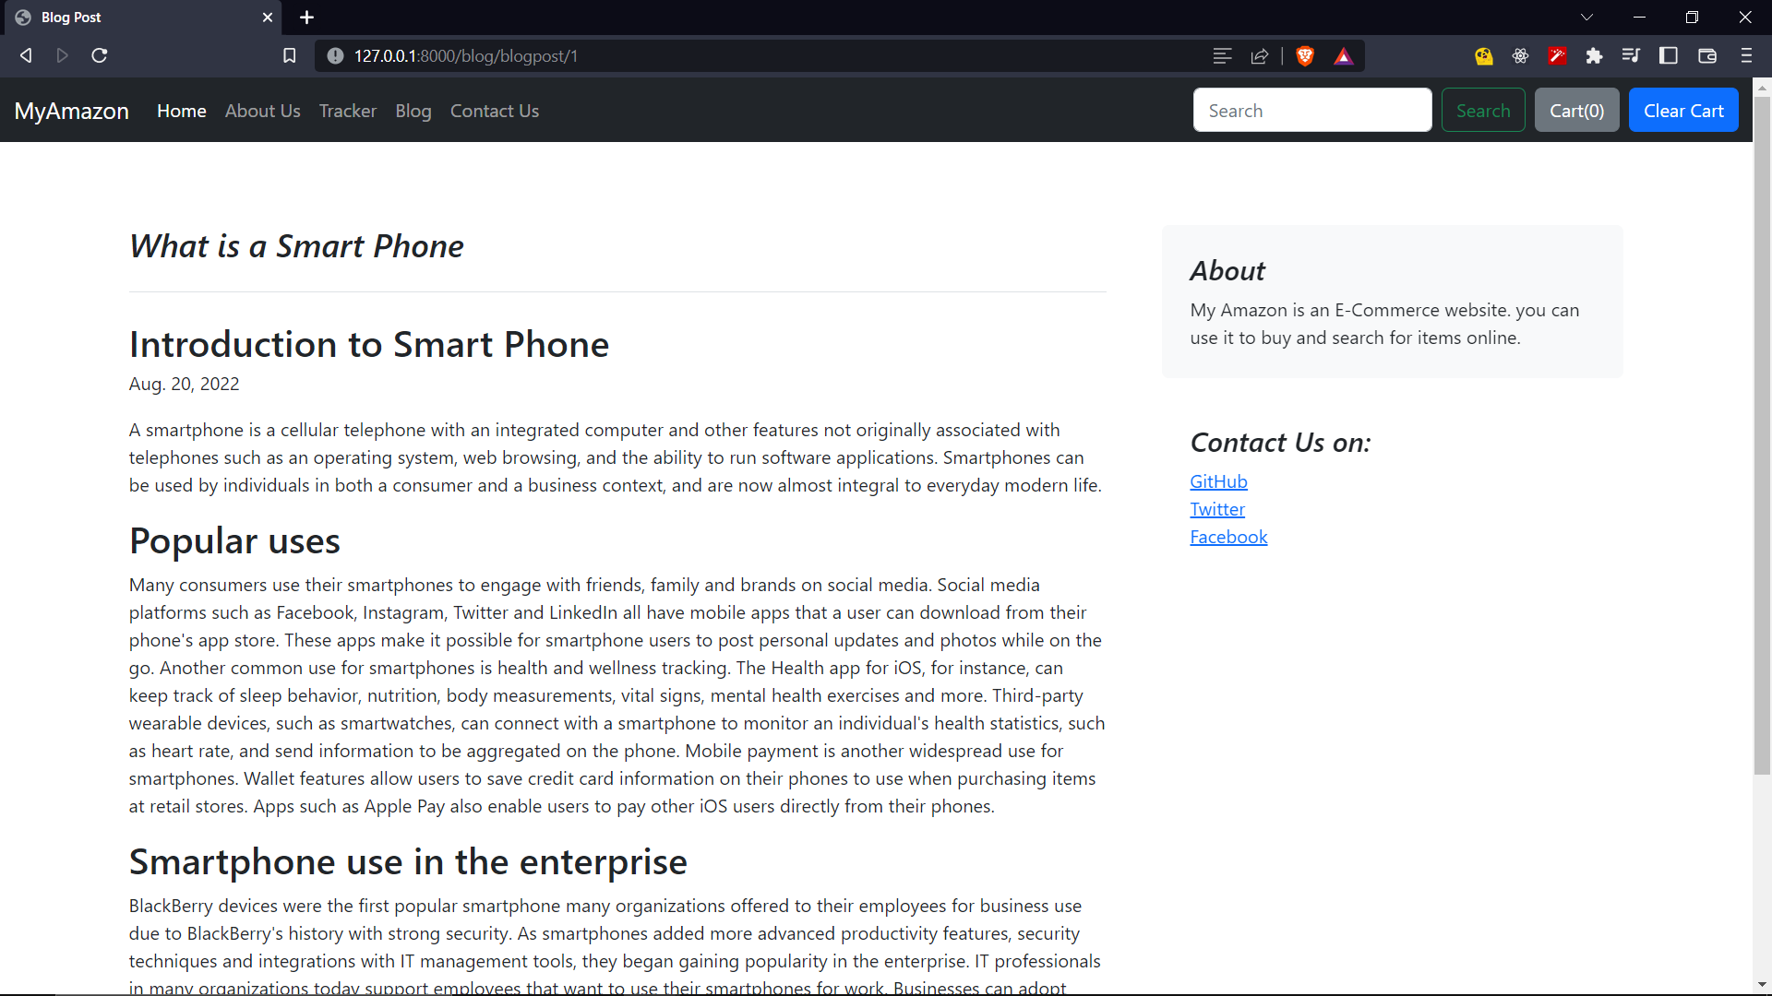This screenshot has width=1772, height=996.
Task: Open the Brave Rewards triangle icon
Action: tap(1344, 55)
